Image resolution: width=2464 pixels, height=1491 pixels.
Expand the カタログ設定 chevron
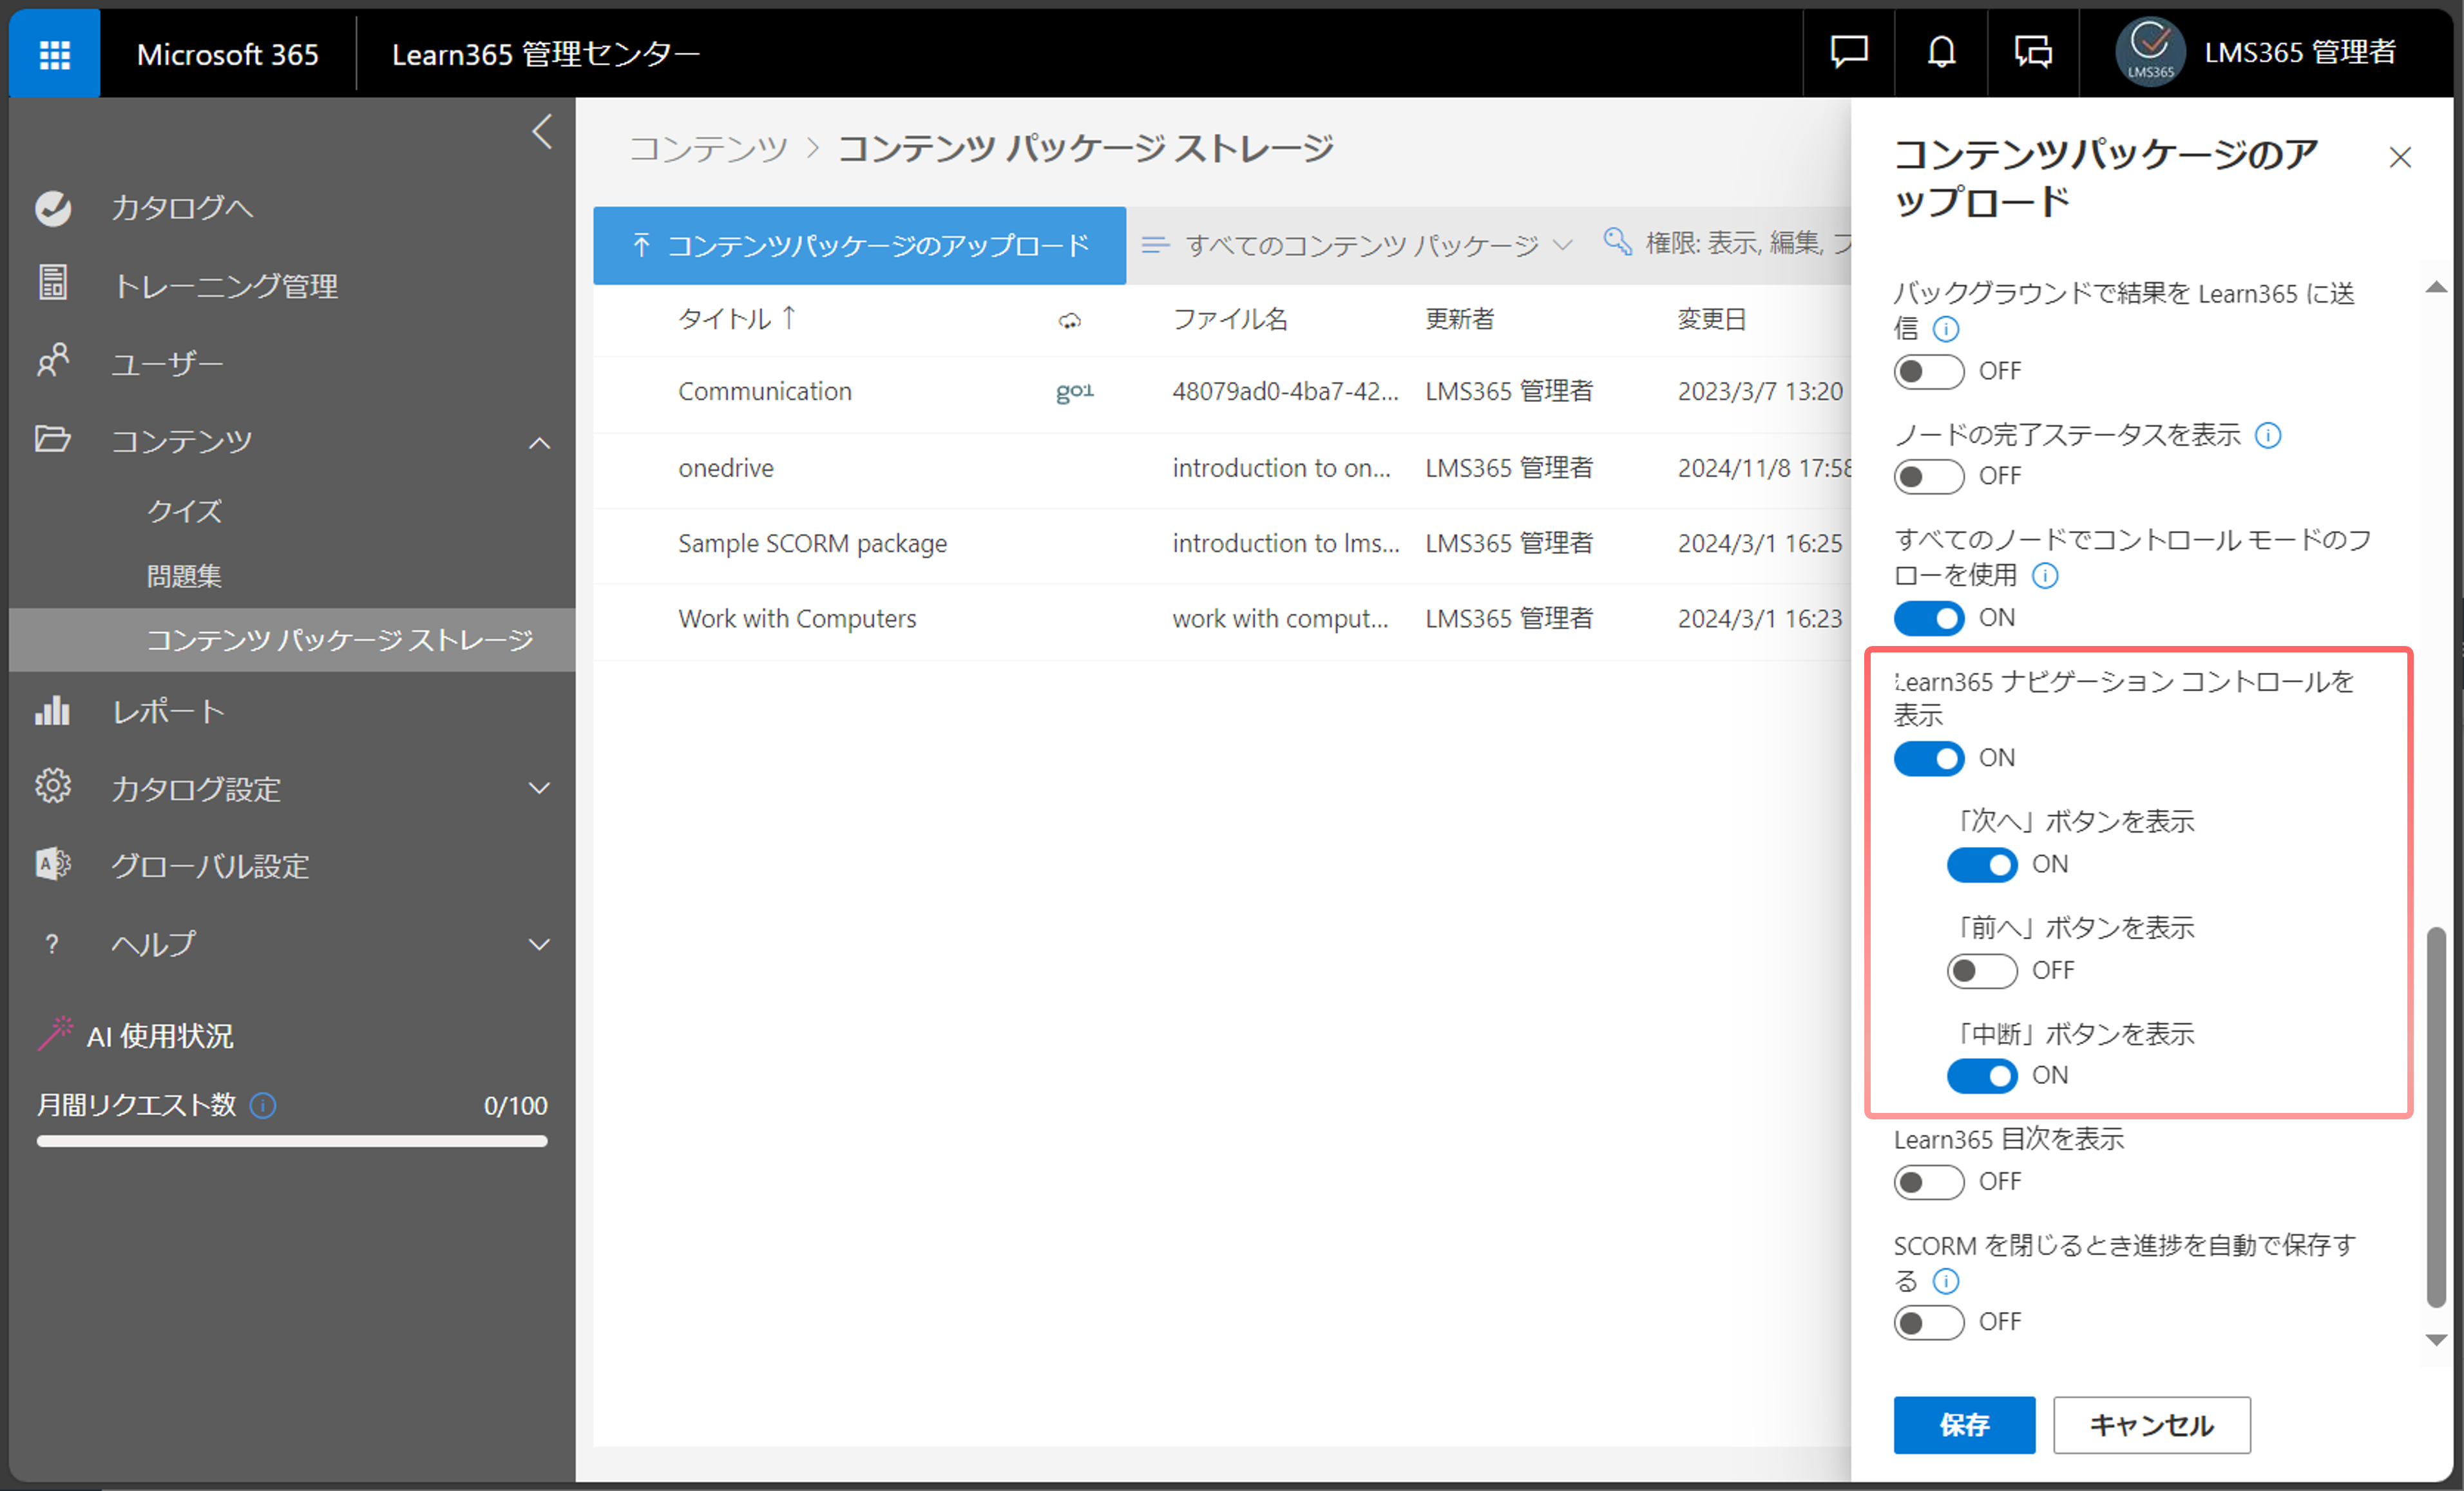tap(539, 788)
